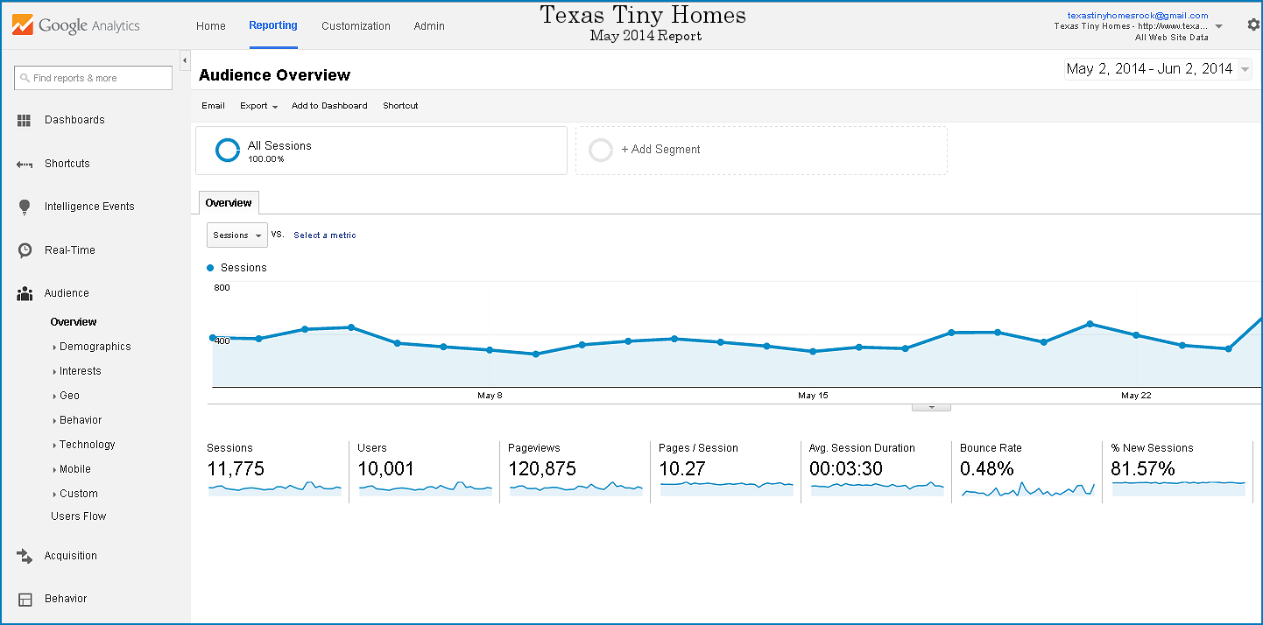
Task: Click the Select a metric link
Action: 324,235
